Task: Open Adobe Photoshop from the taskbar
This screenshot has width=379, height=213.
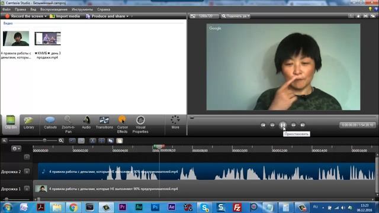Action: point(155,207)
